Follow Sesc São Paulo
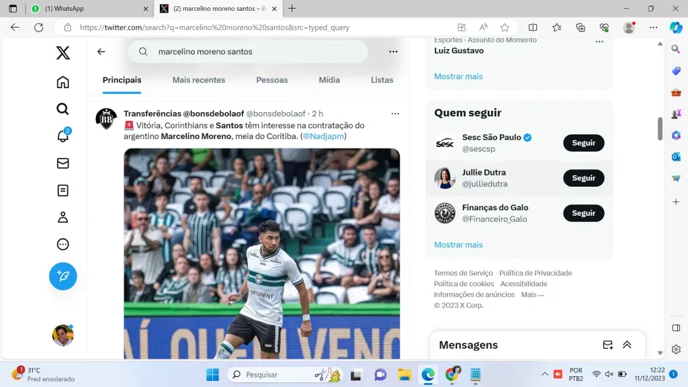Screen dimensions: 688x387 (x=583, y=143)
